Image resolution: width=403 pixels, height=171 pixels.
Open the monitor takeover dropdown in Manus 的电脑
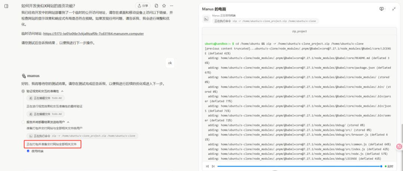(382, 9)
